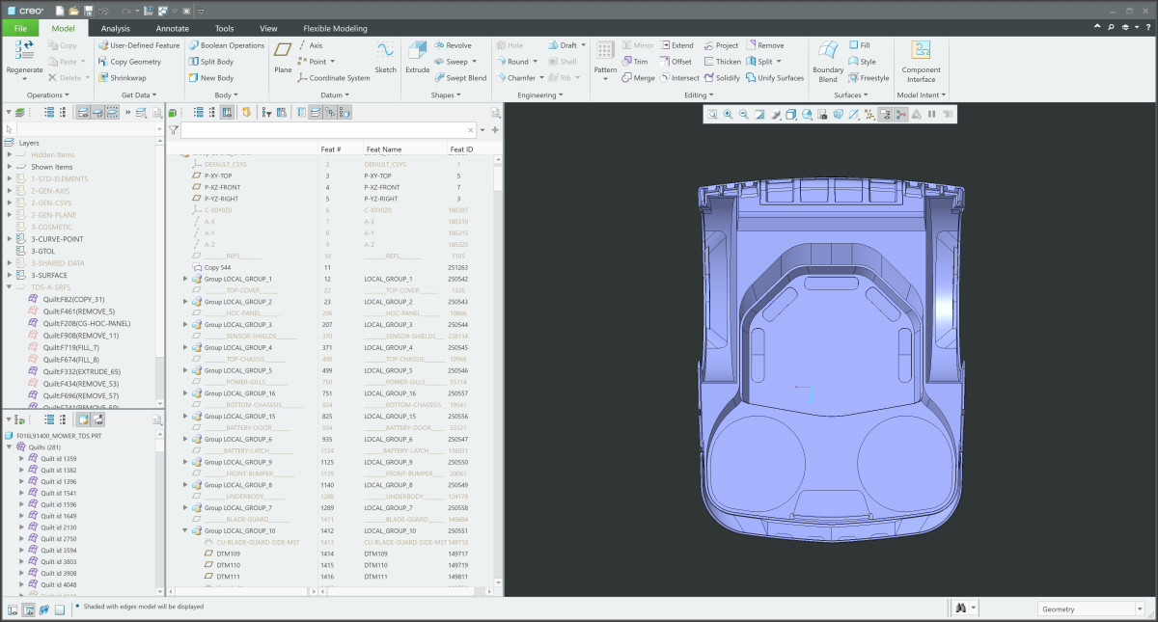Expand the Quilt id 1359 node
This screenshot has width=1158, height=622.
[22, 458]
